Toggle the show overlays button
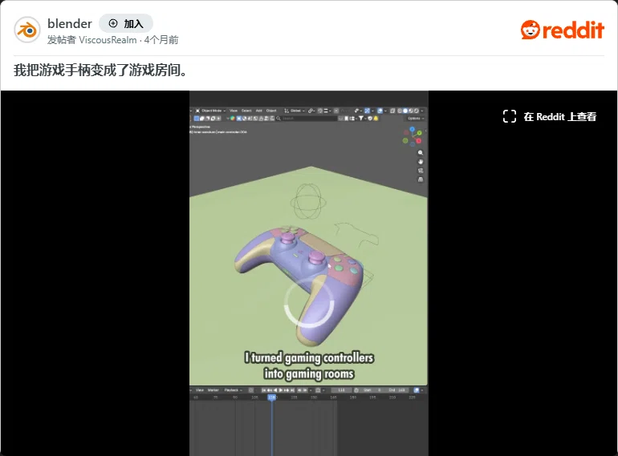 (x=380, y=111)
